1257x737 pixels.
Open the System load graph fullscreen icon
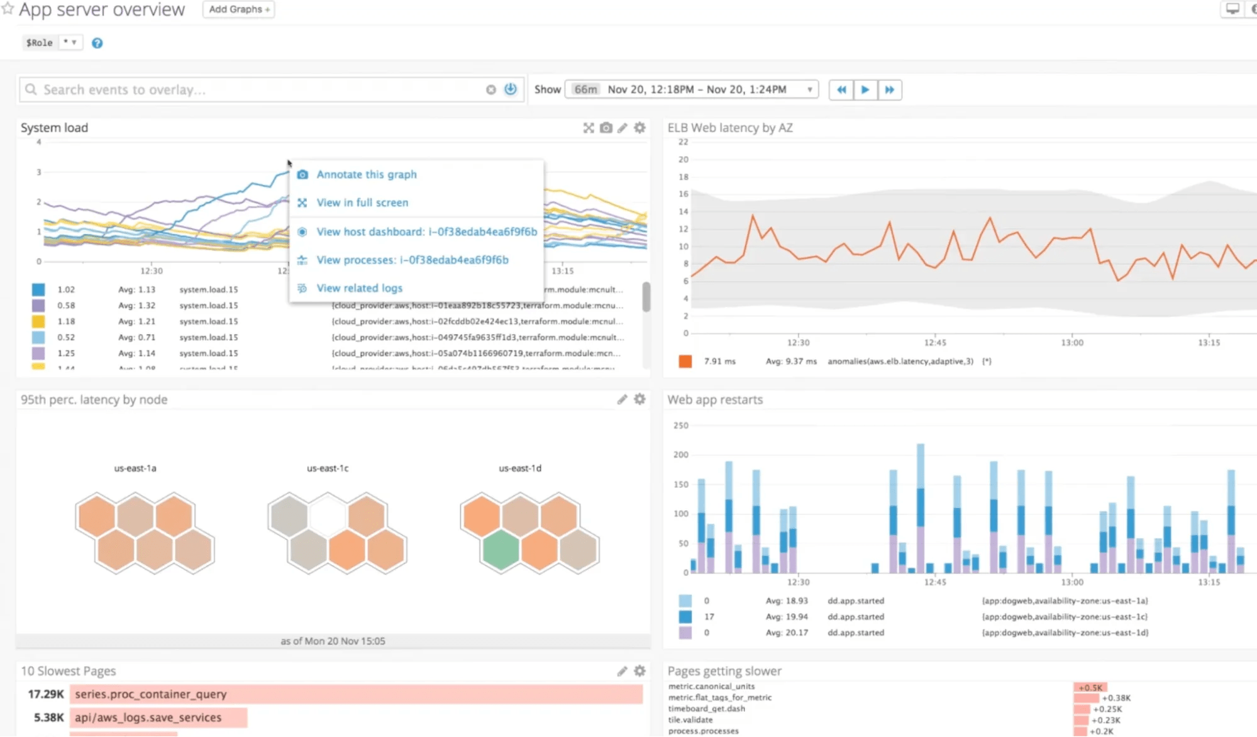(x=589, y=128)
